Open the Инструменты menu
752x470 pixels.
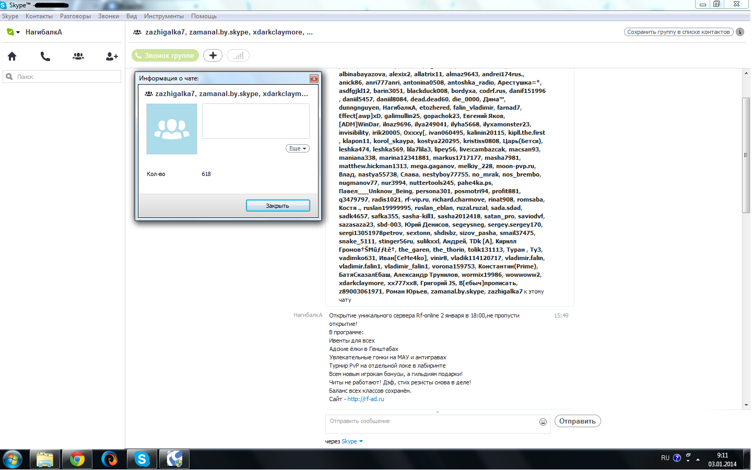[x=164, y=16]
